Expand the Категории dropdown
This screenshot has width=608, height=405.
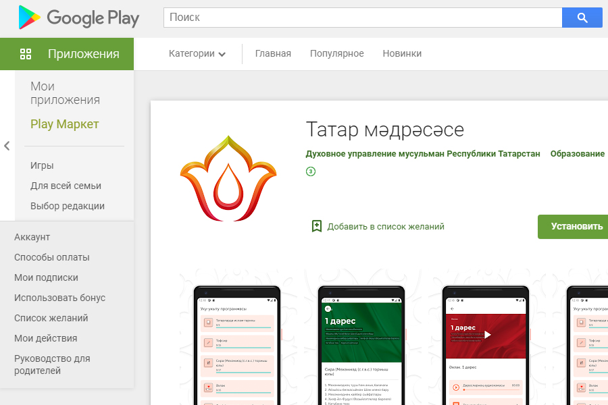[197, 54]
